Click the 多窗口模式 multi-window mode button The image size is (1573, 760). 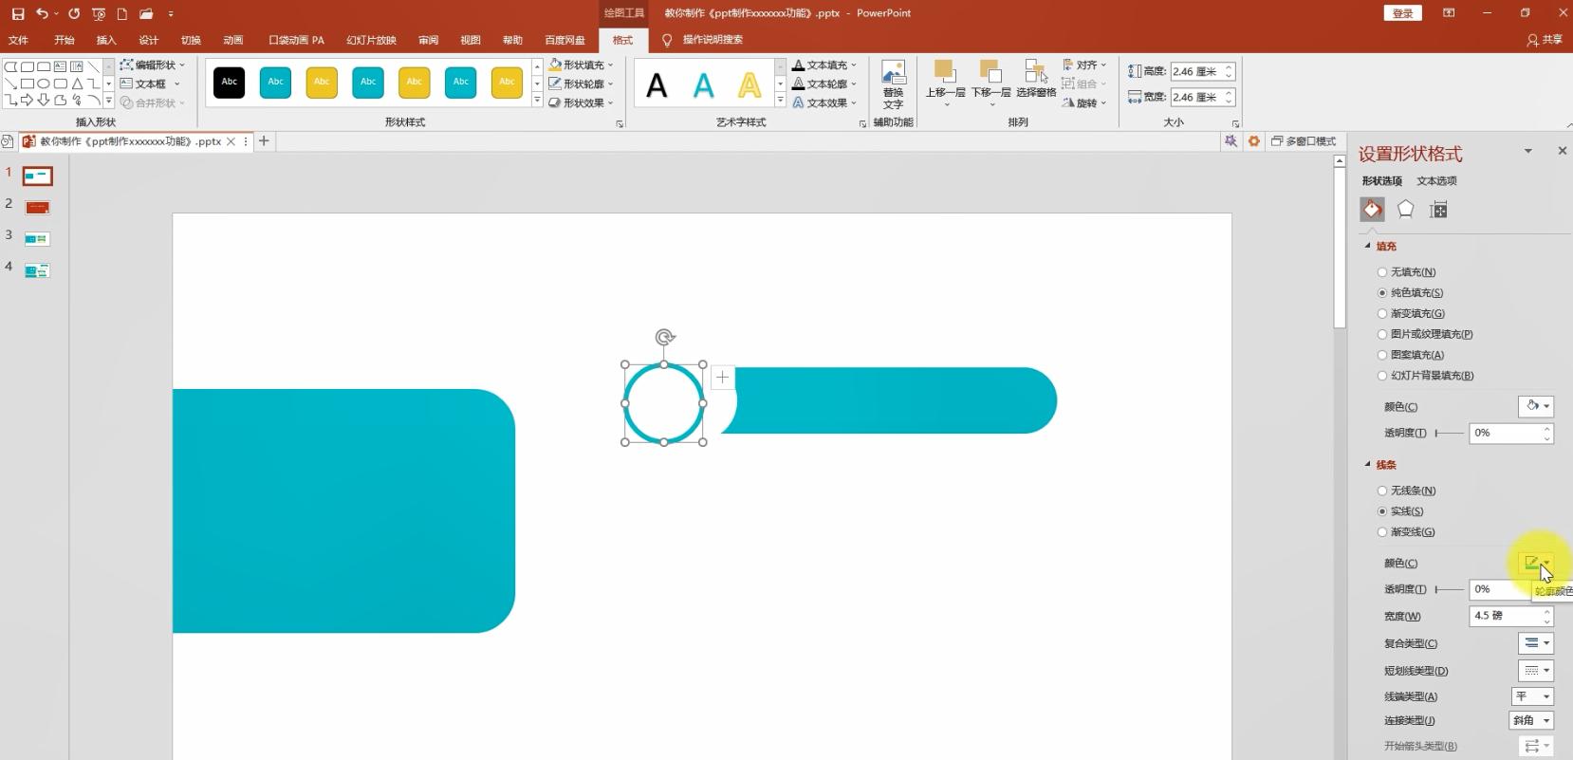pyautogui.click(x=1304, y=141)
